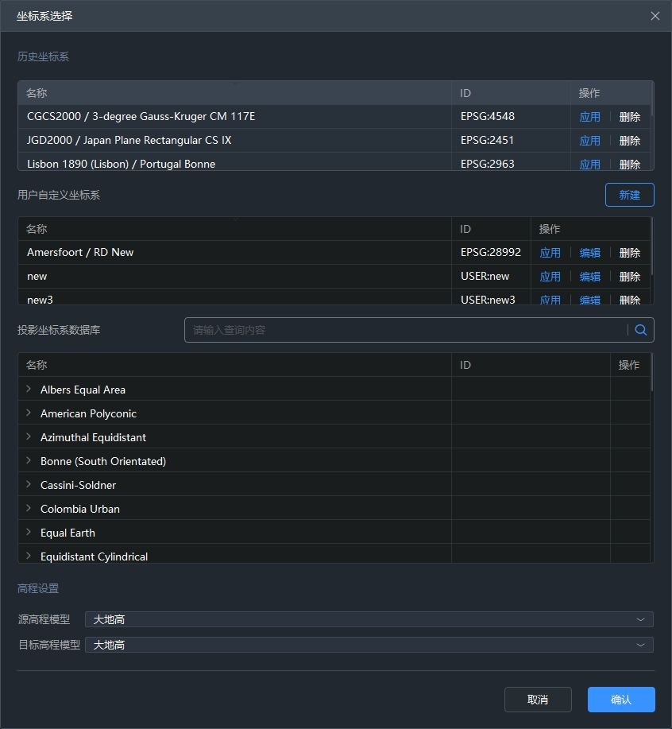Click the 名称 column header in history table
Screen dimensions: 672x729
pyautogui.click(x=37, y=93)
